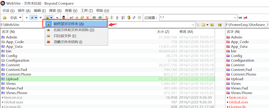Open the 帮助 (H) menu
The width and height of the screenshot is (269, 108).
[102, 11]
